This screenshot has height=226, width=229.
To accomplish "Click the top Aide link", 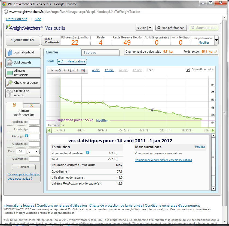I will point(38,19).
